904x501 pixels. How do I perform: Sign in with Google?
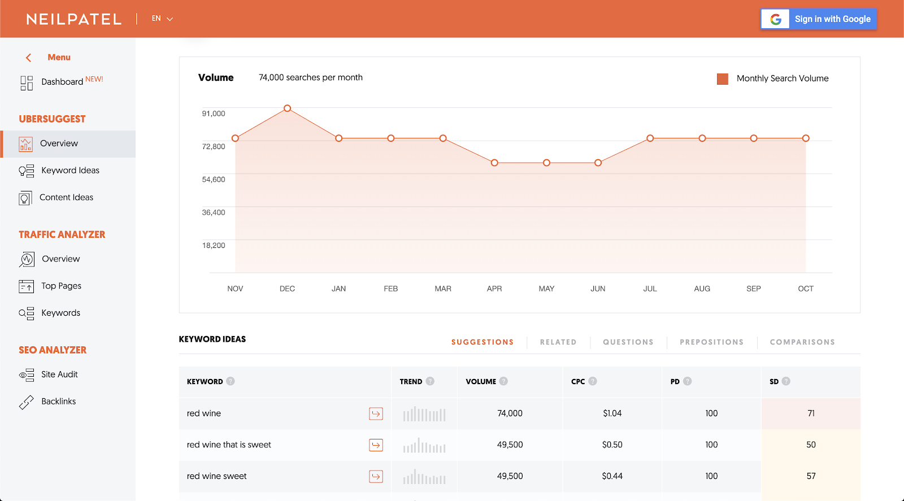[x=819, y=19]
